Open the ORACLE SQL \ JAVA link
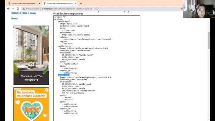The width and height of the screenshot is (215, 121). (x=24, y=13)
